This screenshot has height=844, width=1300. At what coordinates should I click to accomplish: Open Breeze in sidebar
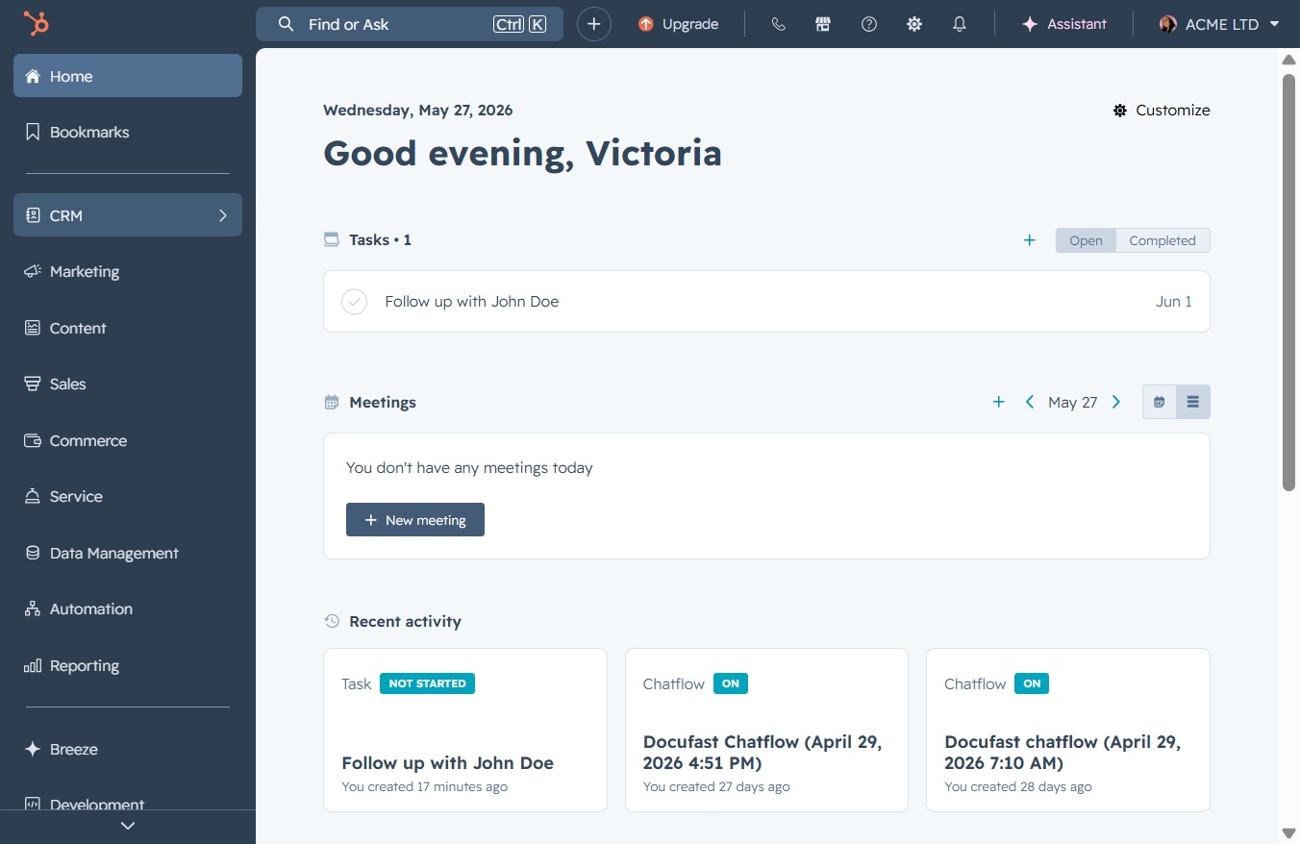(x=128, y=749)
